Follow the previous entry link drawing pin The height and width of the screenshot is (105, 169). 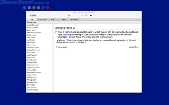[61, 47]
